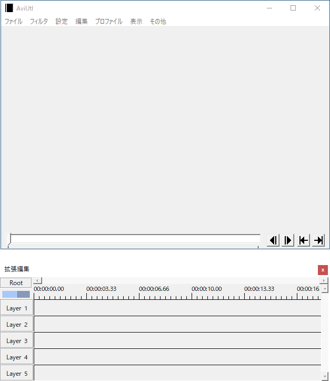Toggle visibility of Layer 2

(x=16, y=325)
